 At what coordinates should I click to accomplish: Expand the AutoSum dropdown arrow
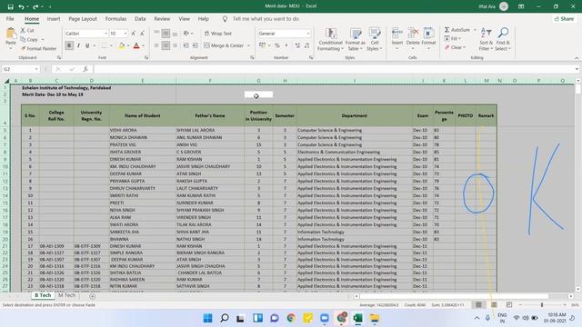pyautogui.click(x=475, y=30)
